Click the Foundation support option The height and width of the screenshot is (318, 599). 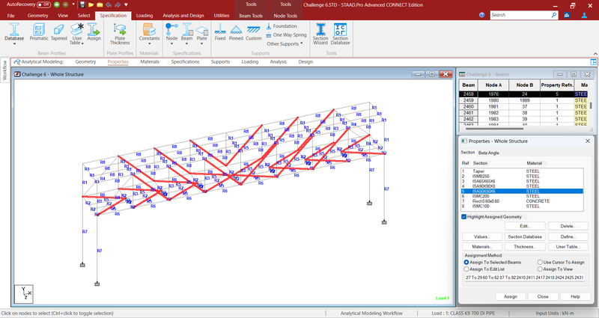pos(282,26)
